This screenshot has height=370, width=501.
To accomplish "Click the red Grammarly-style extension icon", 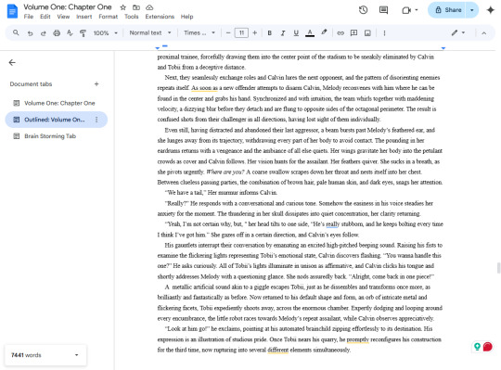I will point(488,347).
